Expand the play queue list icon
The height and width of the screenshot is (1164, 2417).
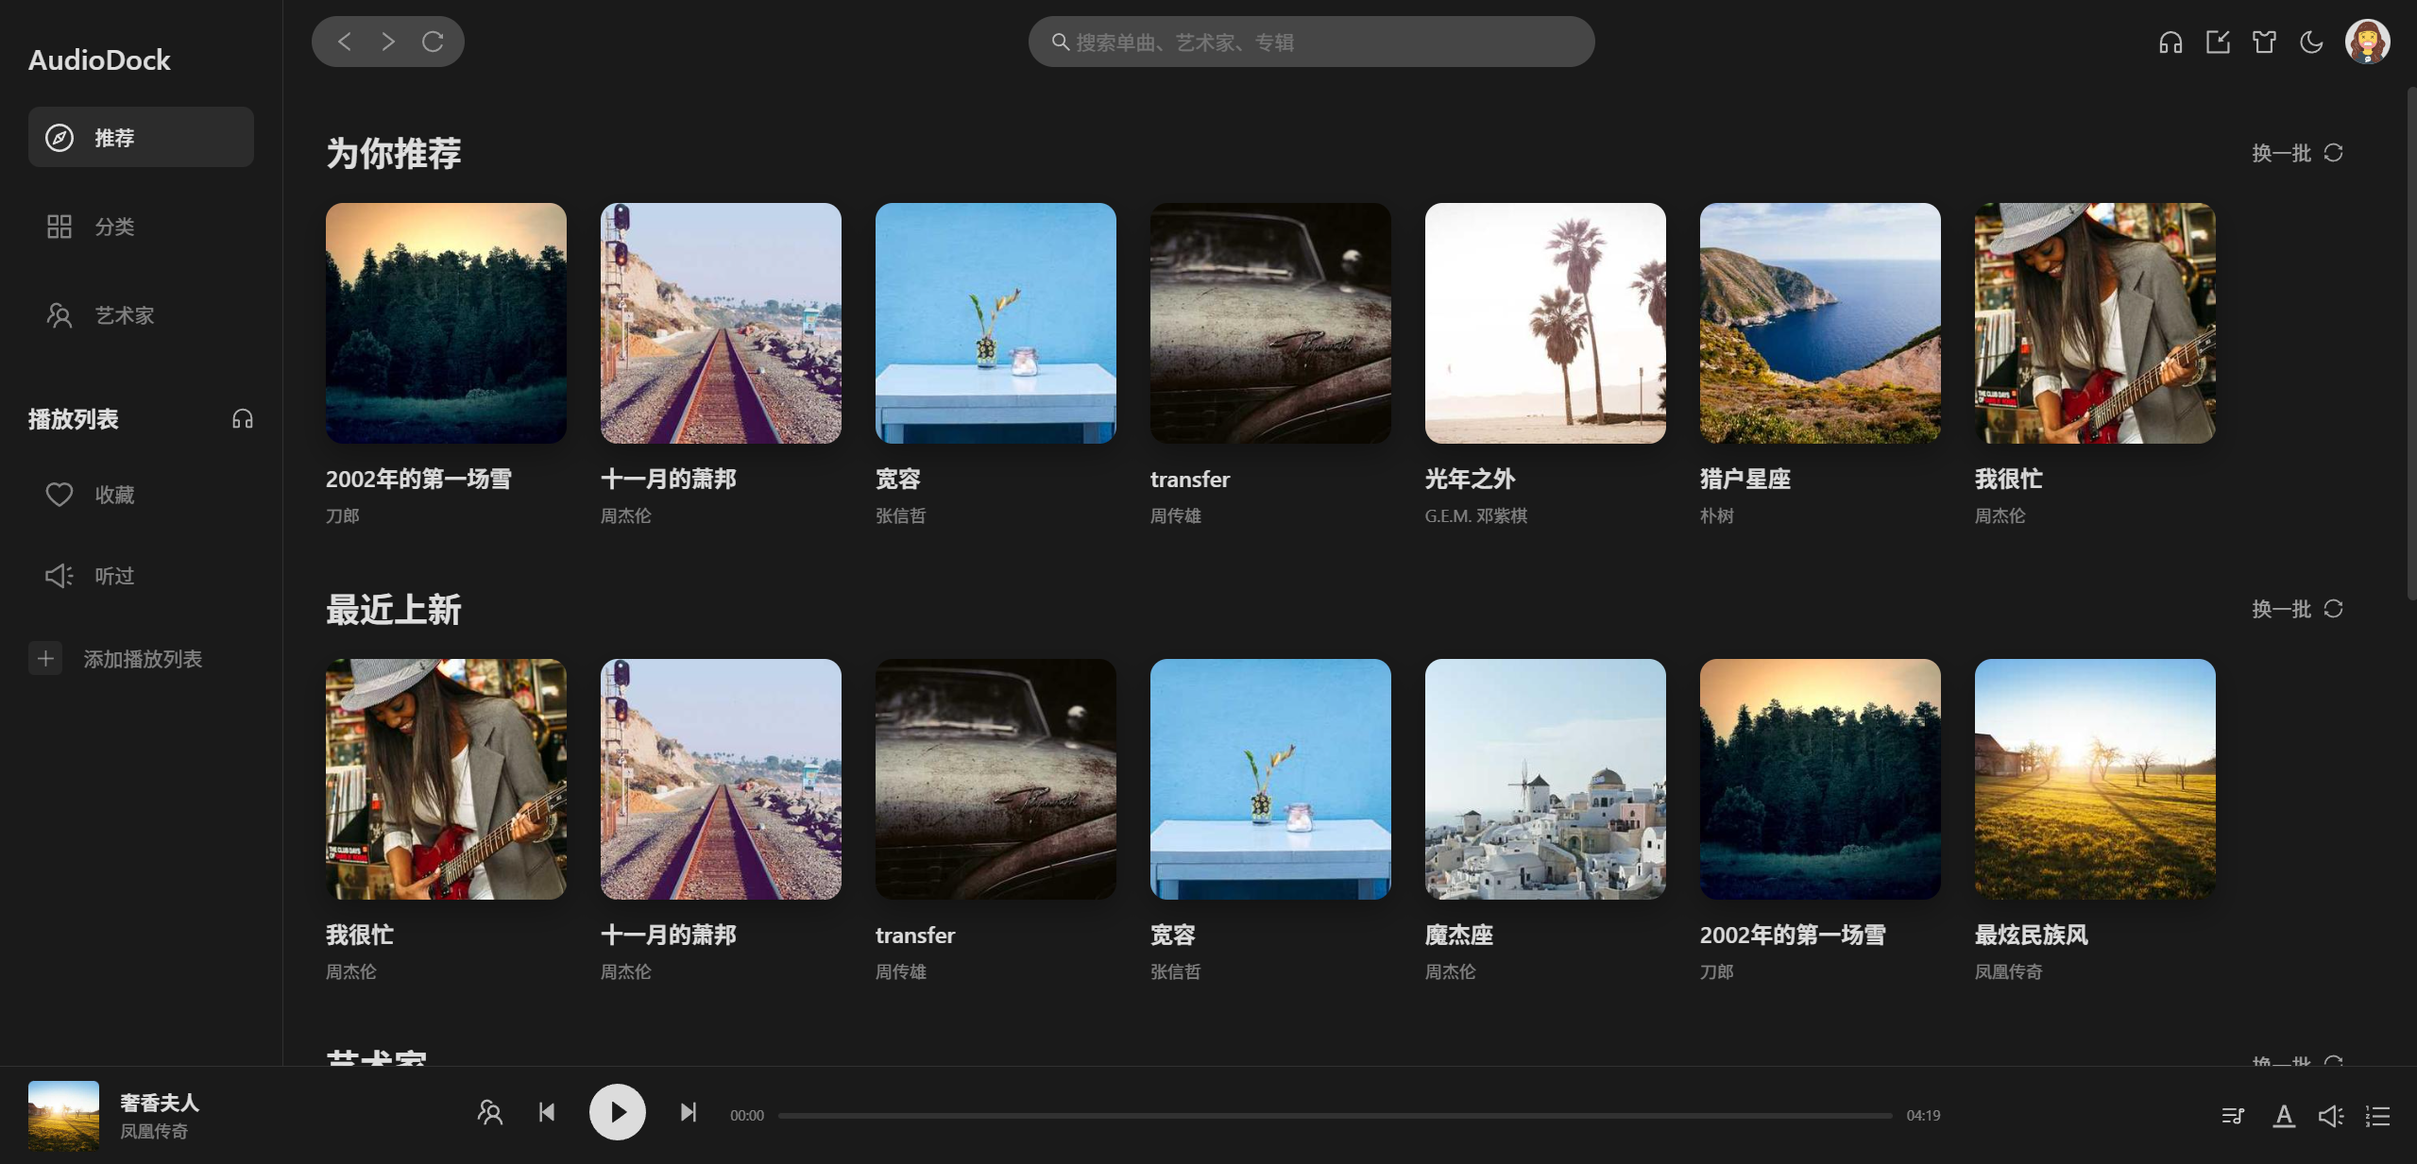pyautogui.click(x=2377, y=1116)
